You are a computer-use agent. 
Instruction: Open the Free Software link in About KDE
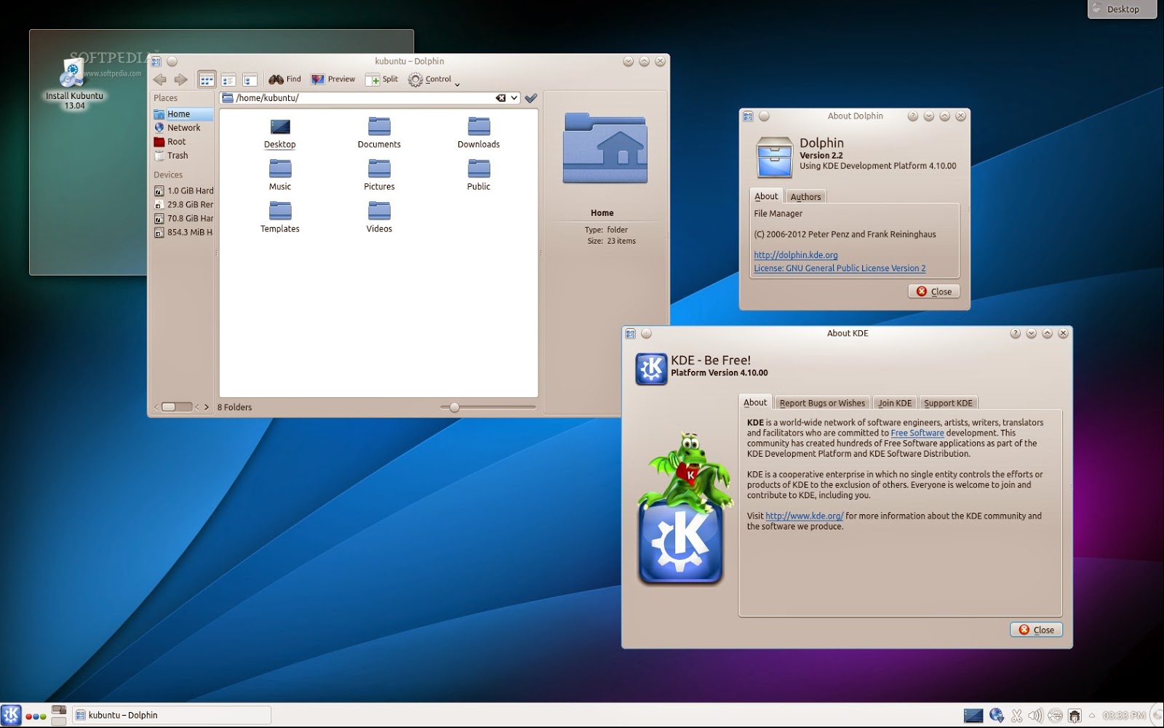(917, 433)
